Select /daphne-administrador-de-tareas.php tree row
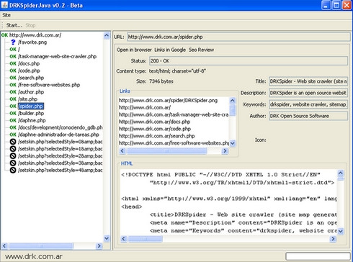Screen dimensions: 353x262 pyautogui.click(x=58, y=135)
